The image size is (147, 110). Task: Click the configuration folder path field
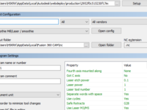click(57, 4)
